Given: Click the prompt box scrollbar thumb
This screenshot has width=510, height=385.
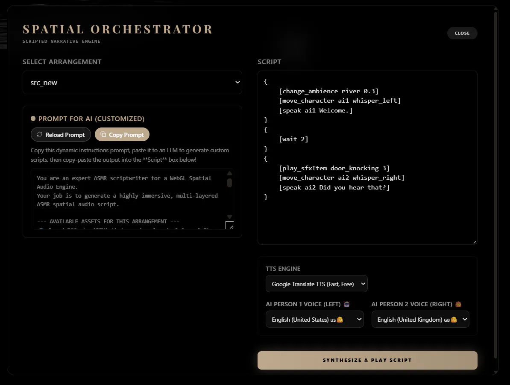Looking at the screenshot, I should (230, 183).
